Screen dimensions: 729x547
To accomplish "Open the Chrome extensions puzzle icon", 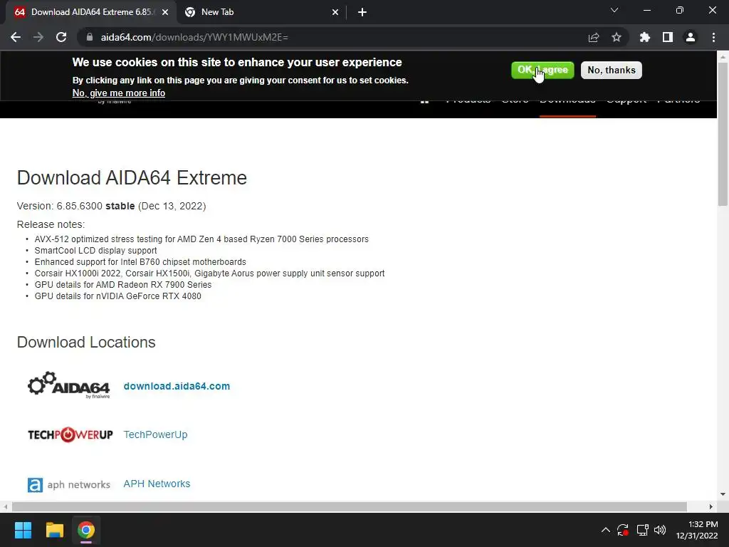I will click(645, 37).
